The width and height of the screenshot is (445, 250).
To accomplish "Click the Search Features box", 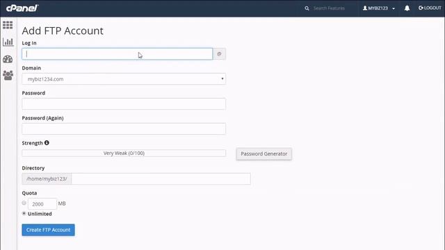I will coord(329,8).
